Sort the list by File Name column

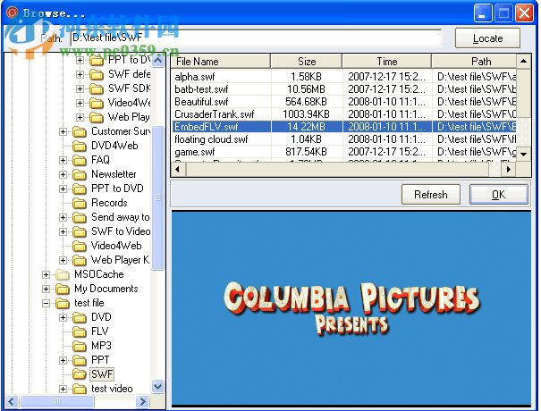221,62
